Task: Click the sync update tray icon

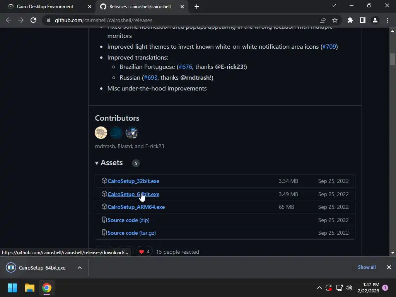Action: pyautogui.click(x=329, y=288)
